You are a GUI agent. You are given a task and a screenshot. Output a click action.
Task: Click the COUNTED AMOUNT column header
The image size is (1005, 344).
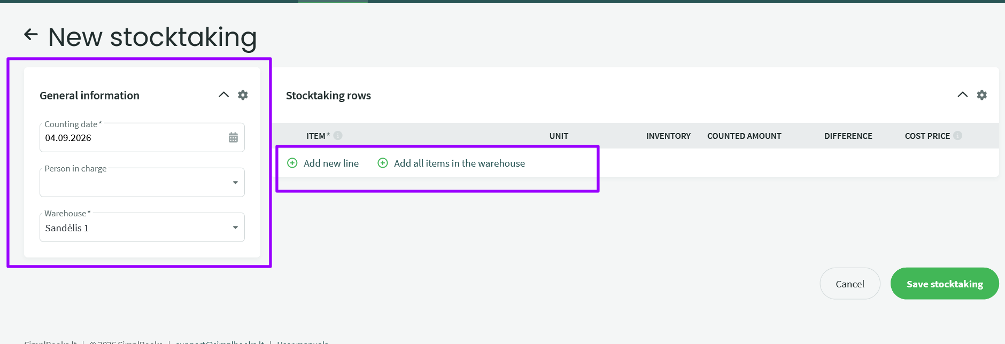tap(744, 136)
